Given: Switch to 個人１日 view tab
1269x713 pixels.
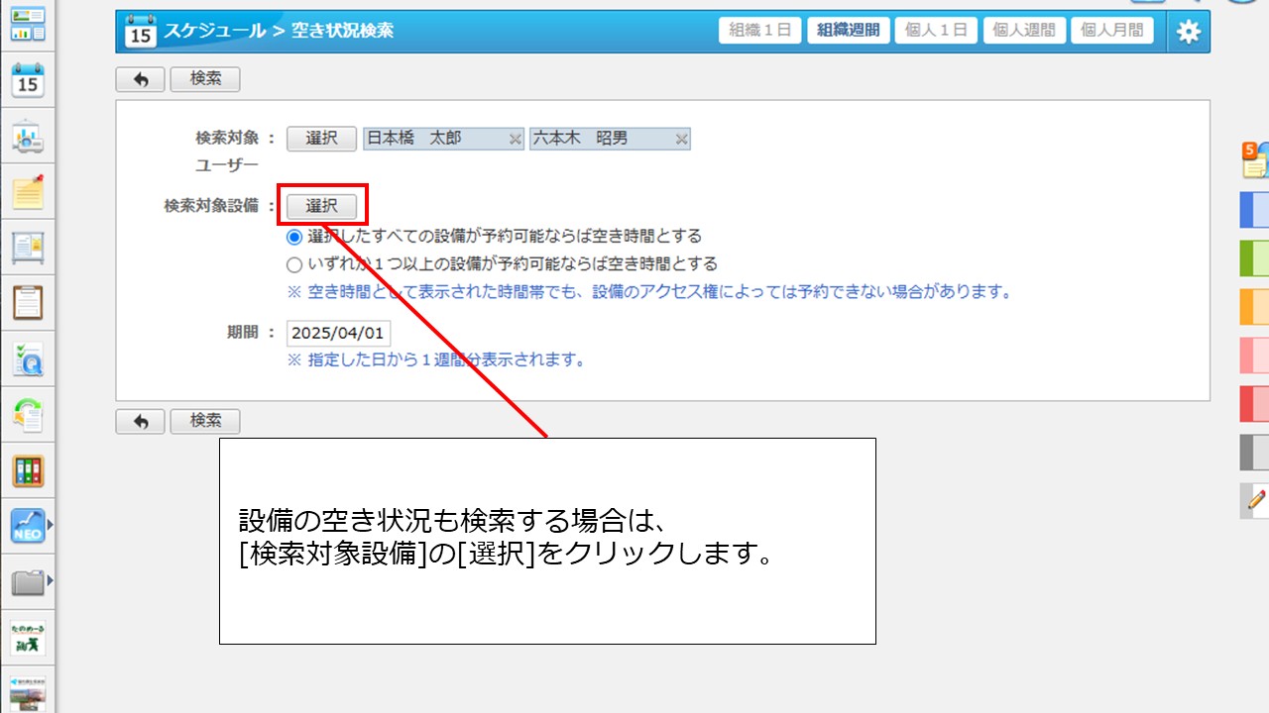Looking at the screenshot, I should (x=937, y=31).
